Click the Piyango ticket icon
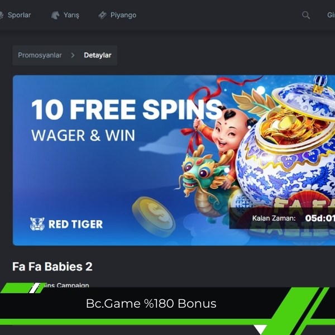 click(x=103, y=15)
